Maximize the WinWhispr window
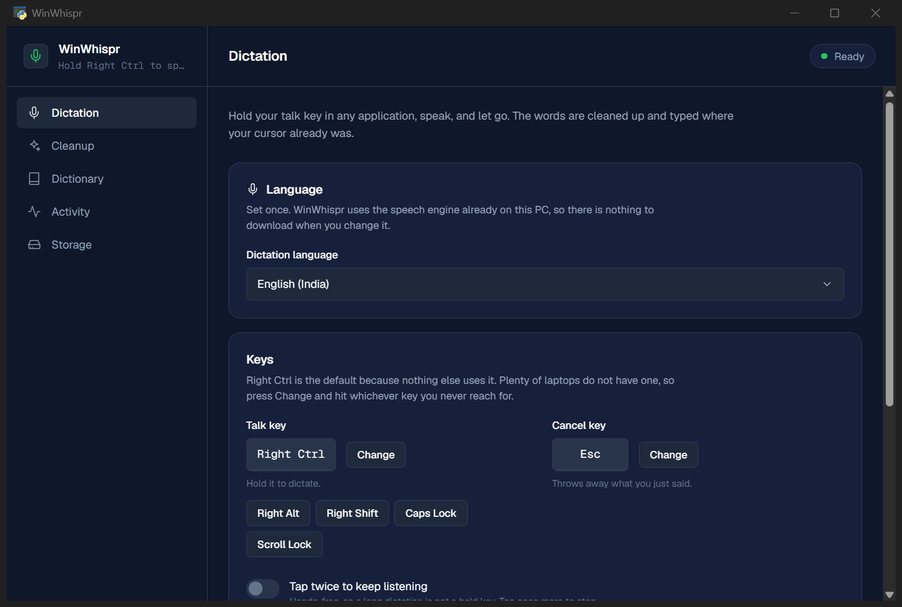Screen dimensions: 902x607 pos(834,13)
